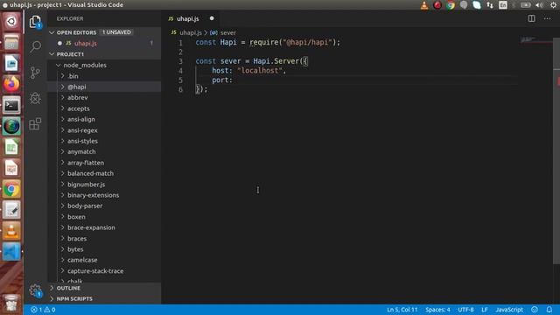Image resolution: width=560 pixels, height=315 pixels.
Task: Expand the bignumber.js folder
Action: [x=63, y=185]
